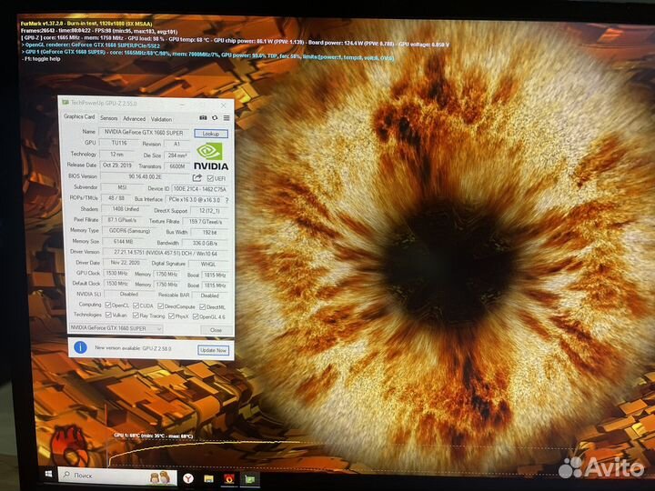Open File Explorer from the taskbar
The image size is (655, 491).
coord(208,476)
